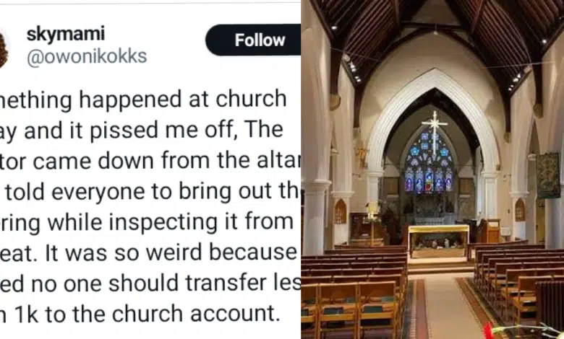Click the crucifix on the left wall
Screen dimensions: 564x339
point(362,157)
